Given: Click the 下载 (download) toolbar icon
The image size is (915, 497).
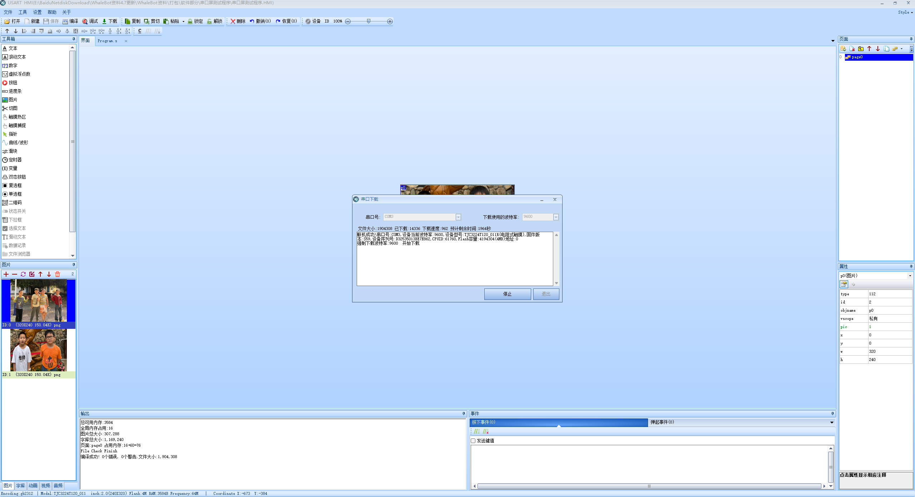Looking at the screenshot, I should pyautogui.click(x=104, y=21).
